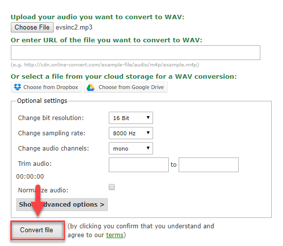Viewport: 283px width, 246px height.
Task: Open the terms link
Action: point(115,235)
